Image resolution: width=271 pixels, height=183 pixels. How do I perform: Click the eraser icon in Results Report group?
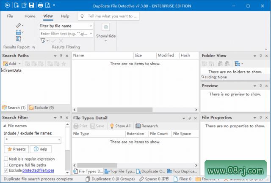point(19,25)
